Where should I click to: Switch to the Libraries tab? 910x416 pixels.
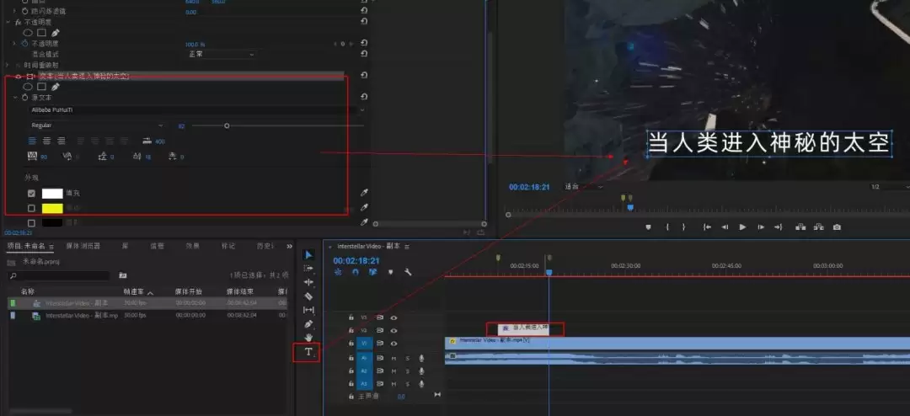pos(126,246)
